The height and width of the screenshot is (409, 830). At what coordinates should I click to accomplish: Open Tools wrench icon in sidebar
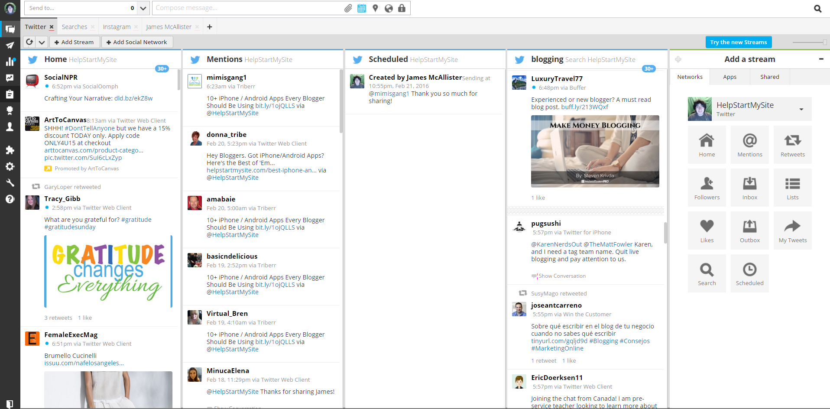[x=10, y=183]
